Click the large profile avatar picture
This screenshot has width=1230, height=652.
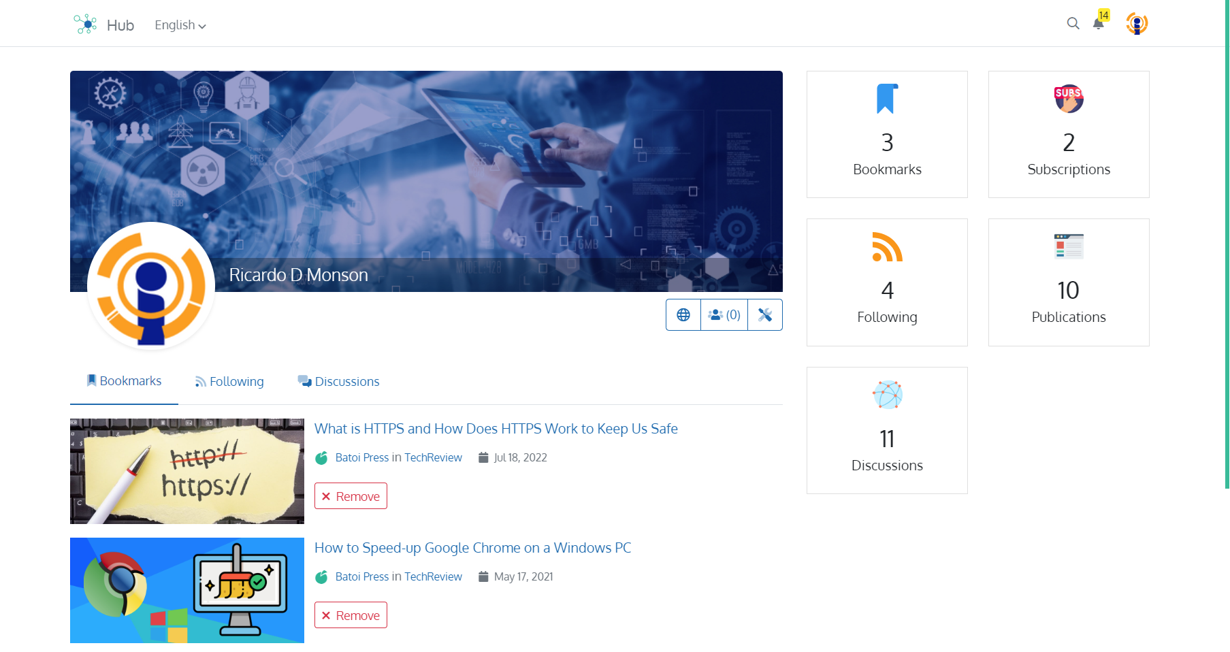(x=151, y=286)
